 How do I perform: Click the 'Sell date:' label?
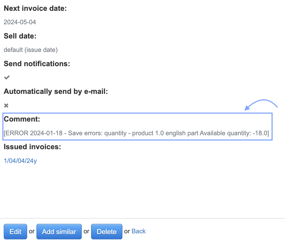coord(20,36)
